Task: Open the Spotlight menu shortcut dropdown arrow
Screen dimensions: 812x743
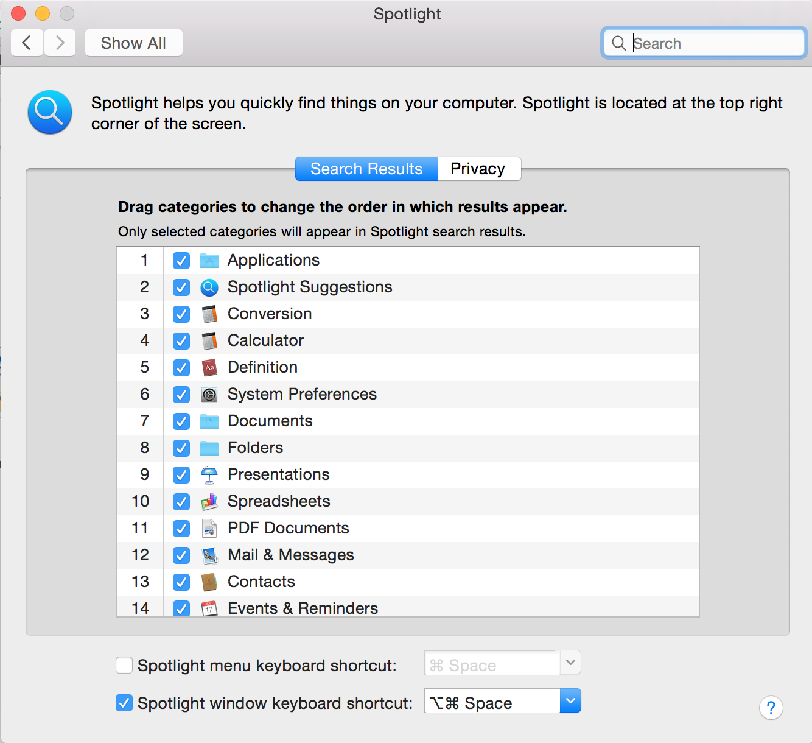Action: [570, 663]
